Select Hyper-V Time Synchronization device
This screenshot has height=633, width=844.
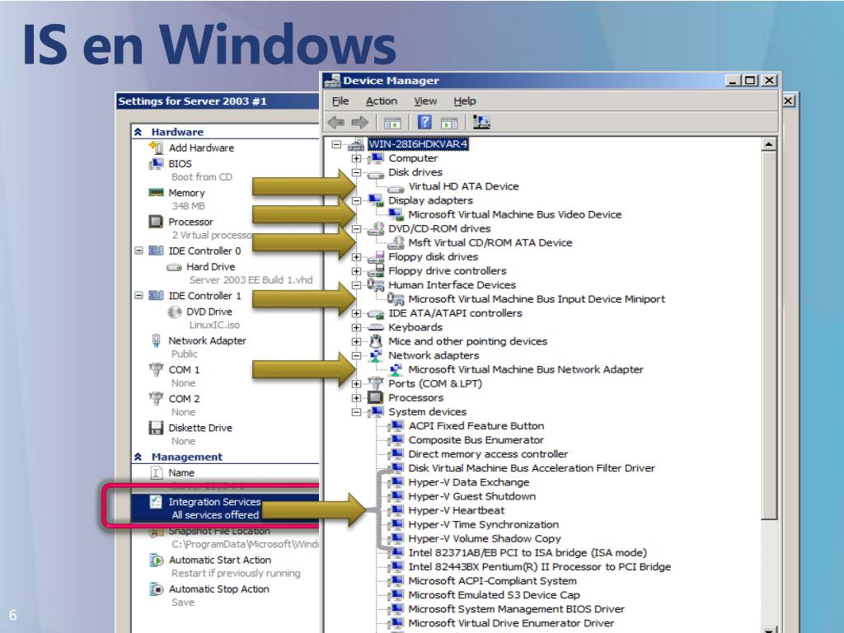(483, 524)
